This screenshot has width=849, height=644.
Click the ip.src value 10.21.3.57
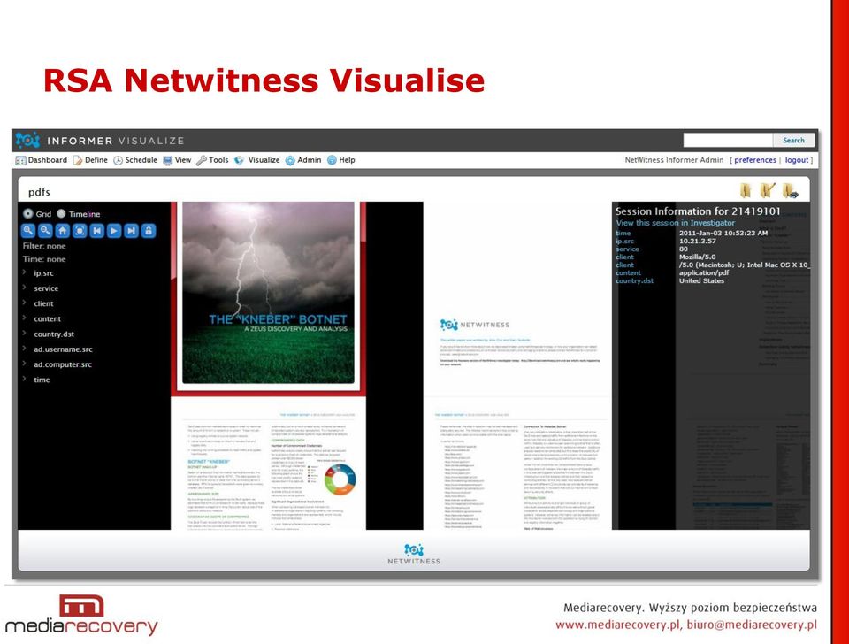point(698,241)
